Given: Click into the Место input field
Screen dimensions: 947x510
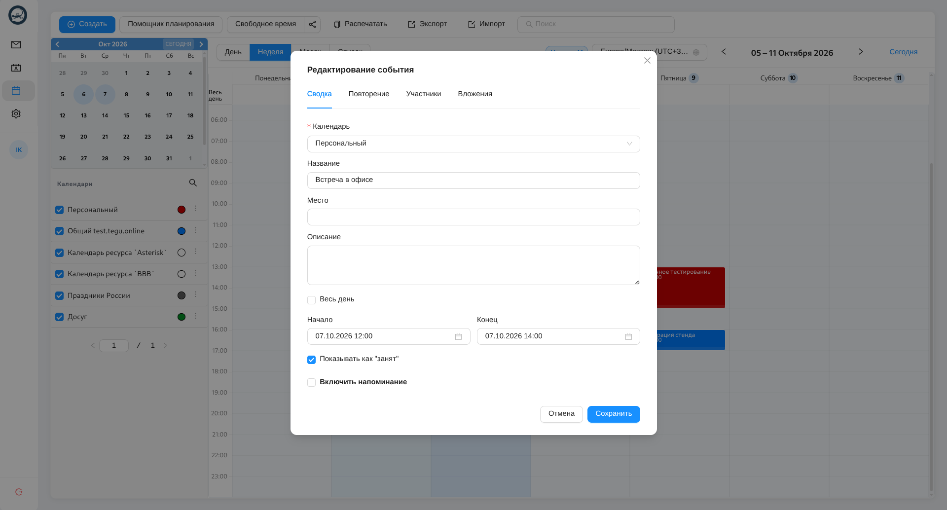Looking at the screenshot, I should pos(473,217).
